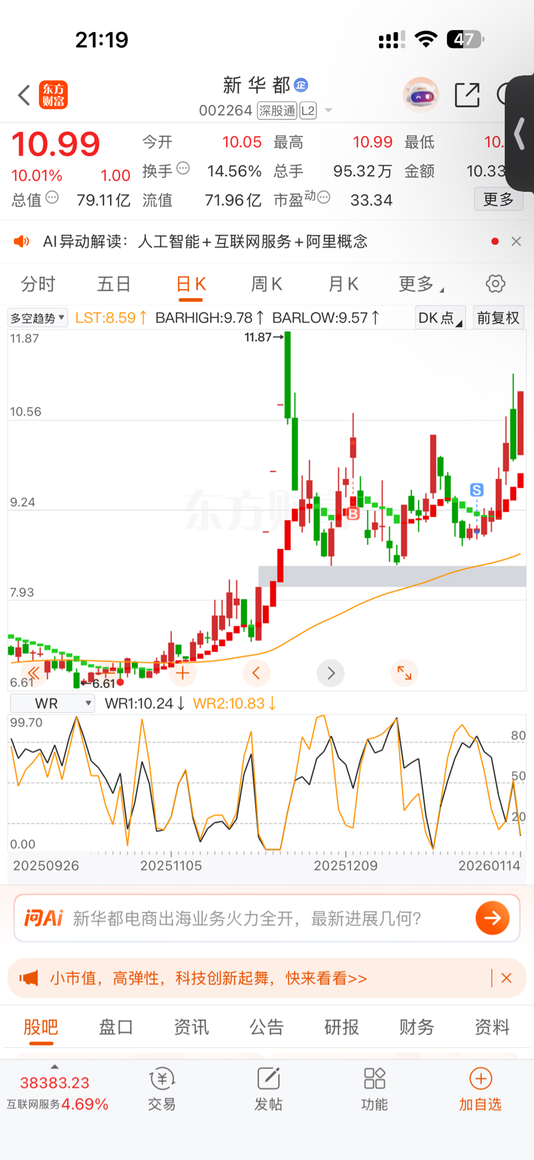Image resolution: width=534 pixels, height=1160 pixels.
Task: Tap the orange speaker icon beside AI异动解读
Action: (x=22, y=241)
